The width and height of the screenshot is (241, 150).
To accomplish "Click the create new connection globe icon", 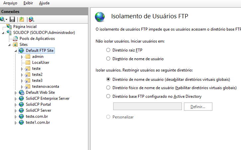I will point(2,19).
